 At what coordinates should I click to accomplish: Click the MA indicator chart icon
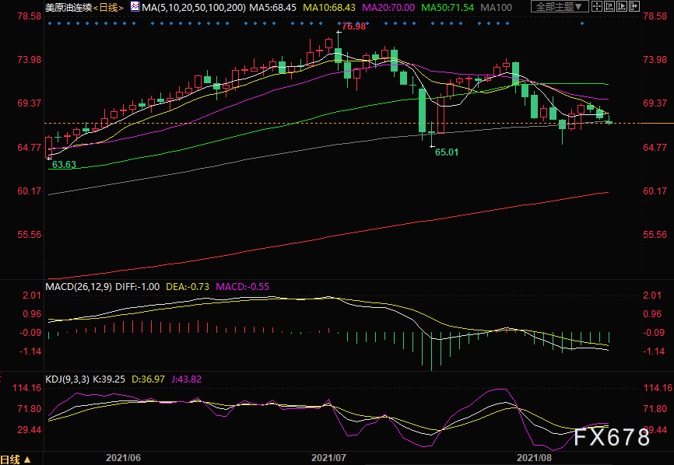pos(135,7)
